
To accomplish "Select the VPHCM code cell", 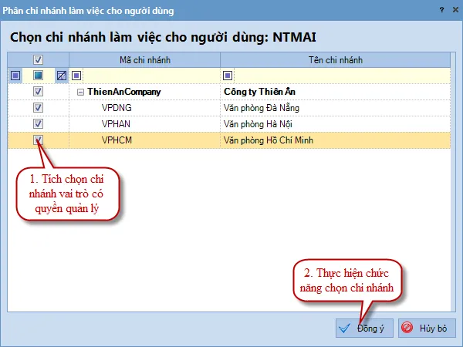I will [145, 140].
